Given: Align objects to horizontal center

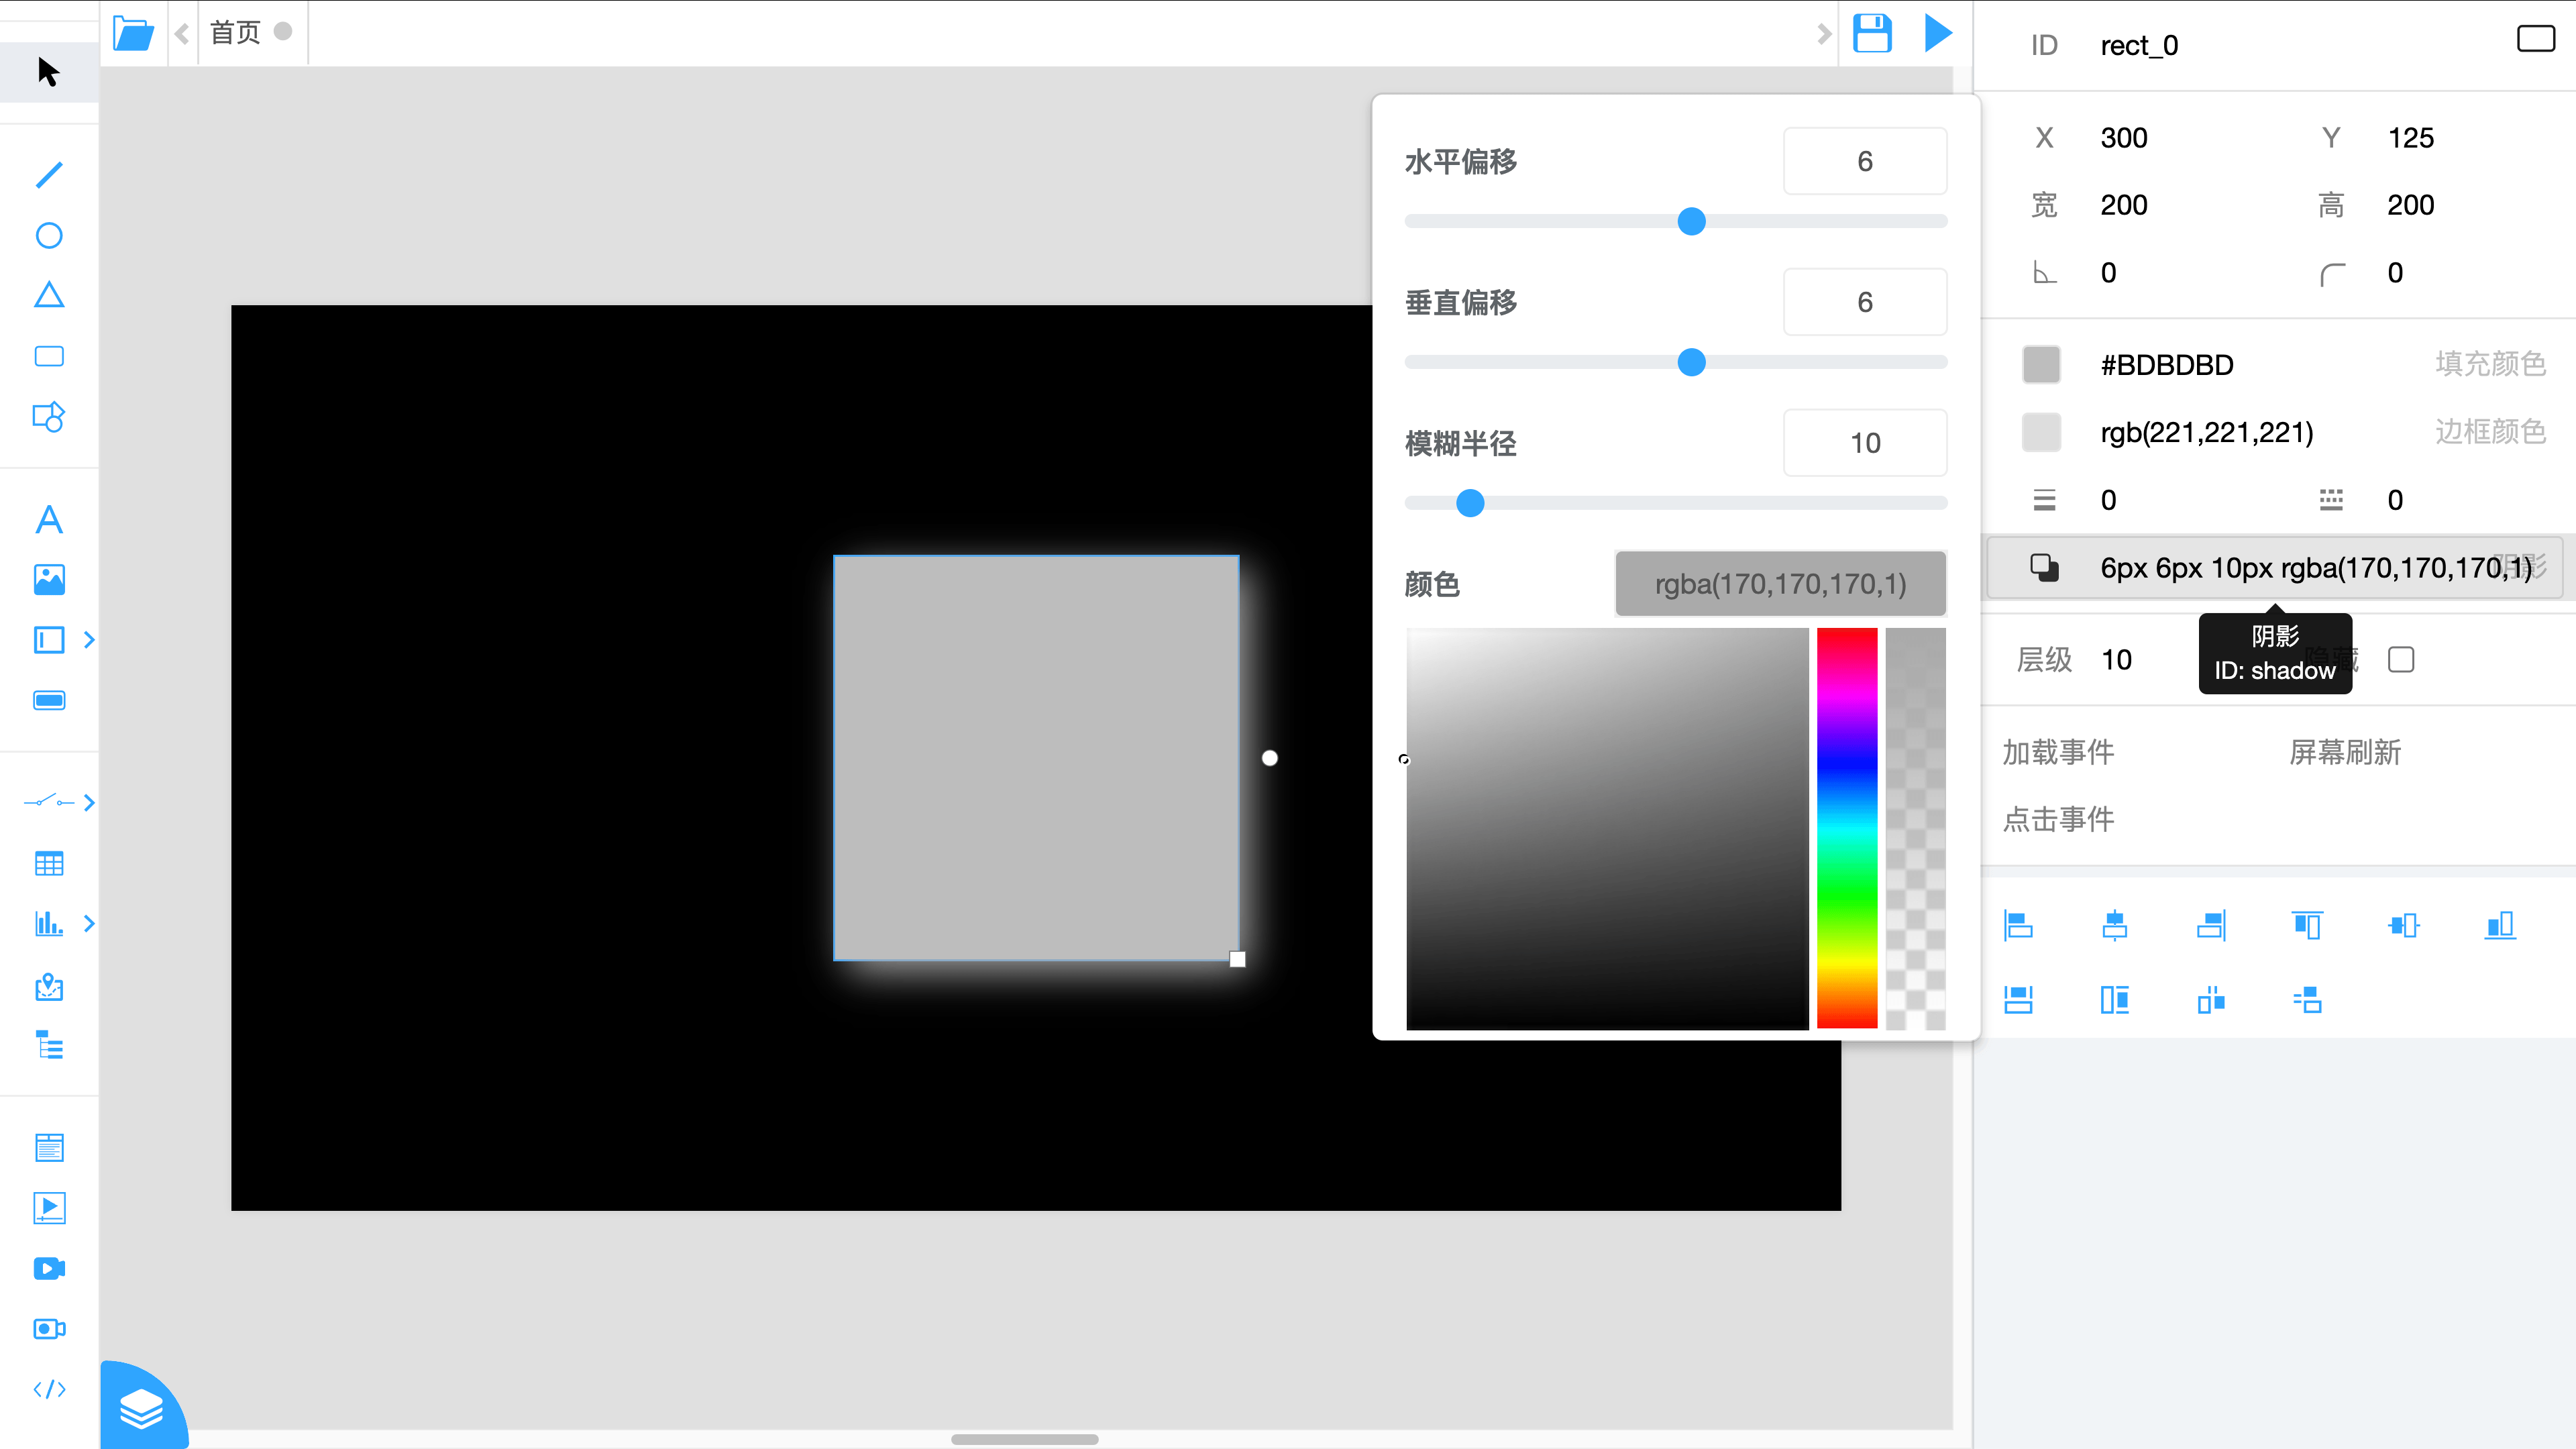Looking at the screenshot, I should click(x=2114, y=925).
